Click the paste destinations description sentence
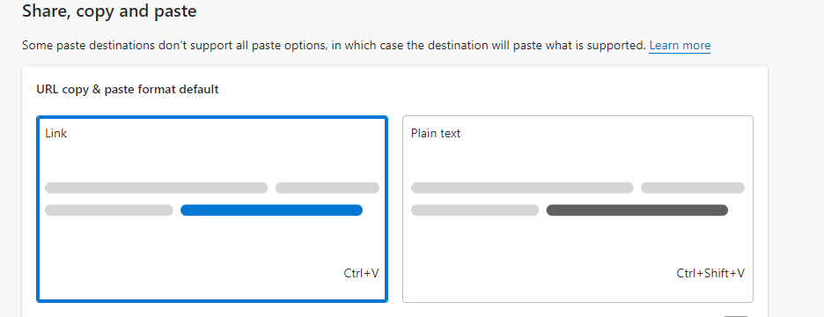 click(x=334, y=46)
